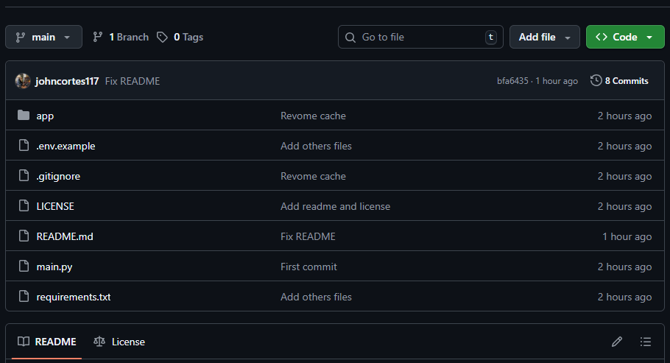Open the Add file dropdown

[544, 37]
